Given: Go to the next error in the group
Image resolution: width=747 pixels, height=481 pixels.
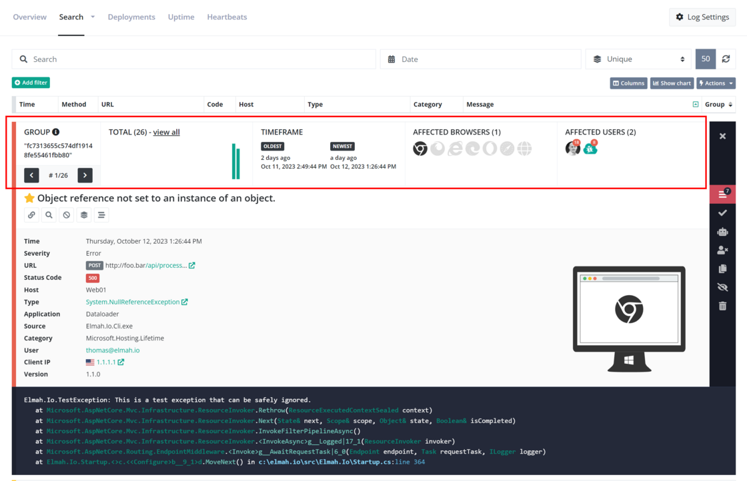Looking at the screenshot, I should (85, 175).
